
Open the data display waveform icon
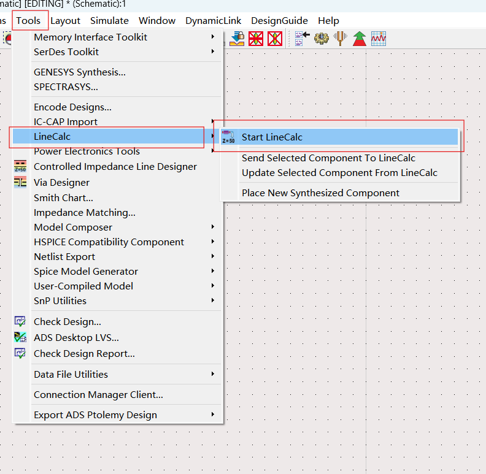(x=379, y=39)
